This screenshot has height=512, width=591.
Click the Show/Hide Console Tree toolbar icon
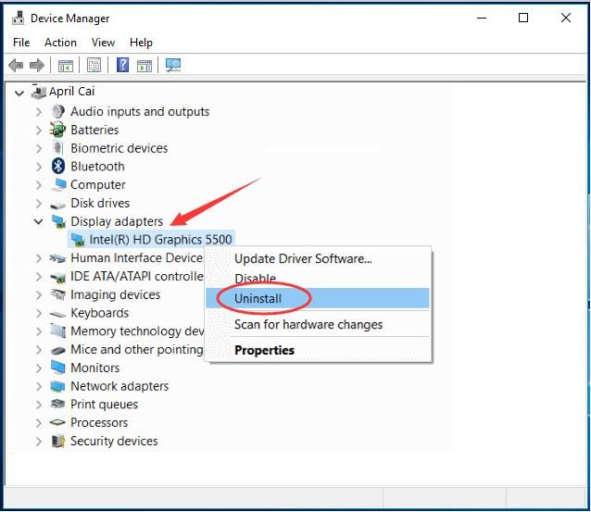point(66,66)
